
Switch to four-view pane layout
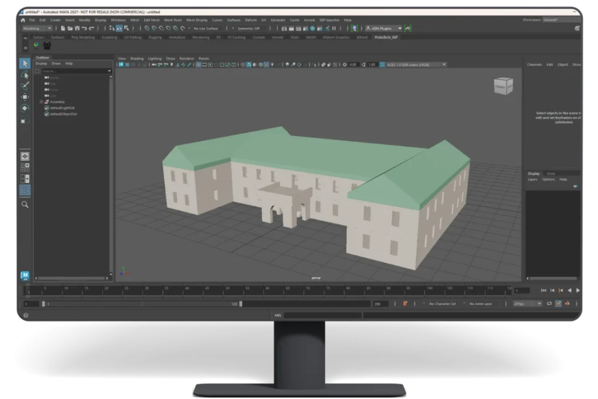coord(25,168)
